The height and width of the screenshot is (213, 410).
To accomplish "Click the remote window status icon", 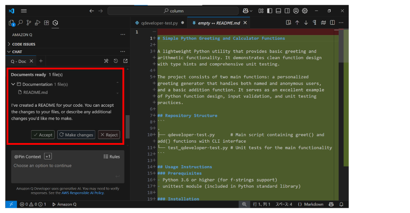I will coord(11,205).
